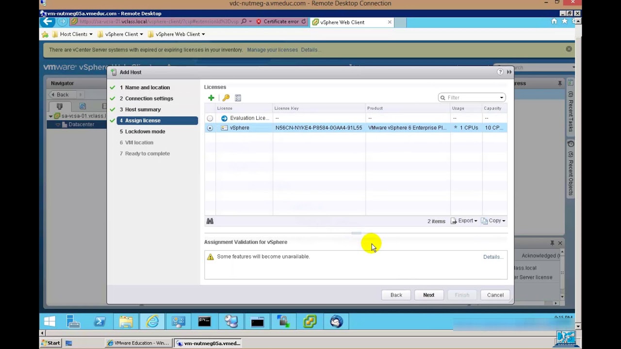The width and height of the screenshot is (621, 349).
Task: Open File Explorer from the taskbar
Action: [x=126, y=321]
